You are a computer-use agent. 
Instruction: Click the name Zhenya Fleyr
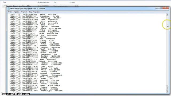coord(47,40)
